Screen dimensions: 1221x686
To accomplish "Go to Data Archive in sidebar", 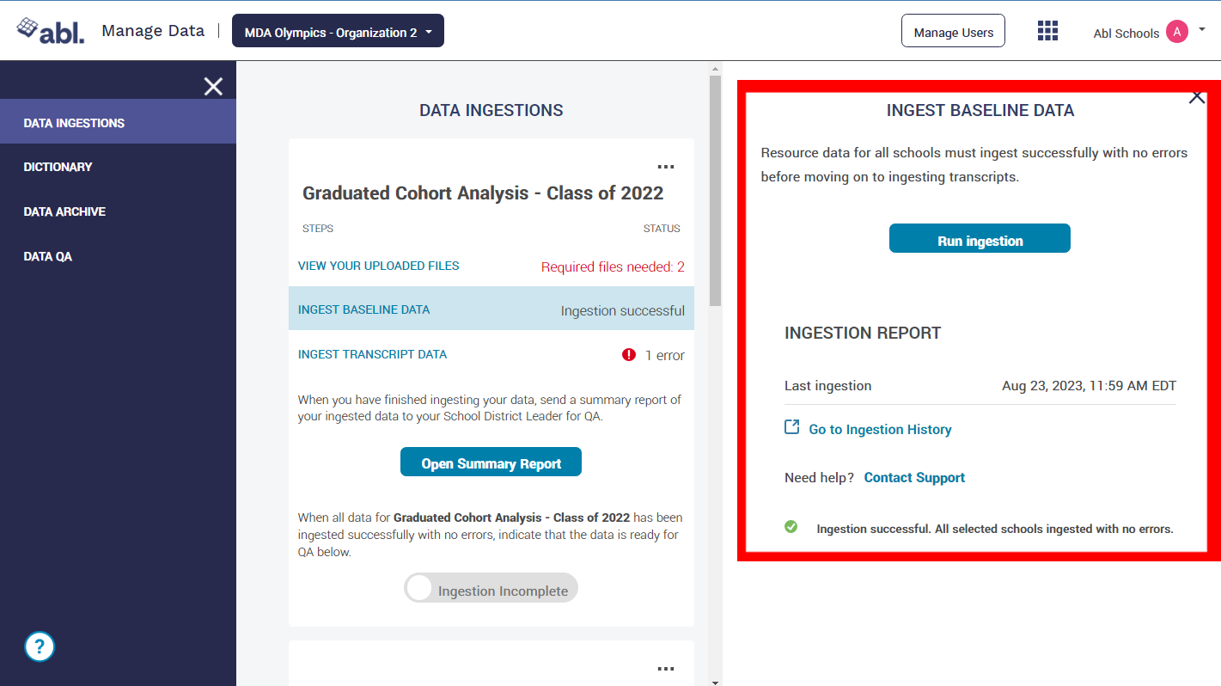I will point(64,211).
